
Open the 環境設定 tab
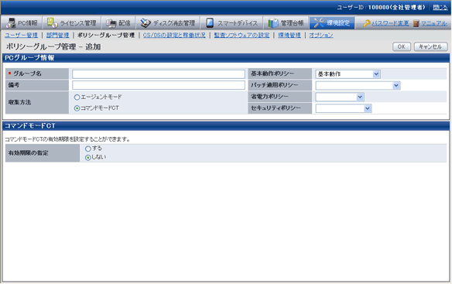[332, 22]
